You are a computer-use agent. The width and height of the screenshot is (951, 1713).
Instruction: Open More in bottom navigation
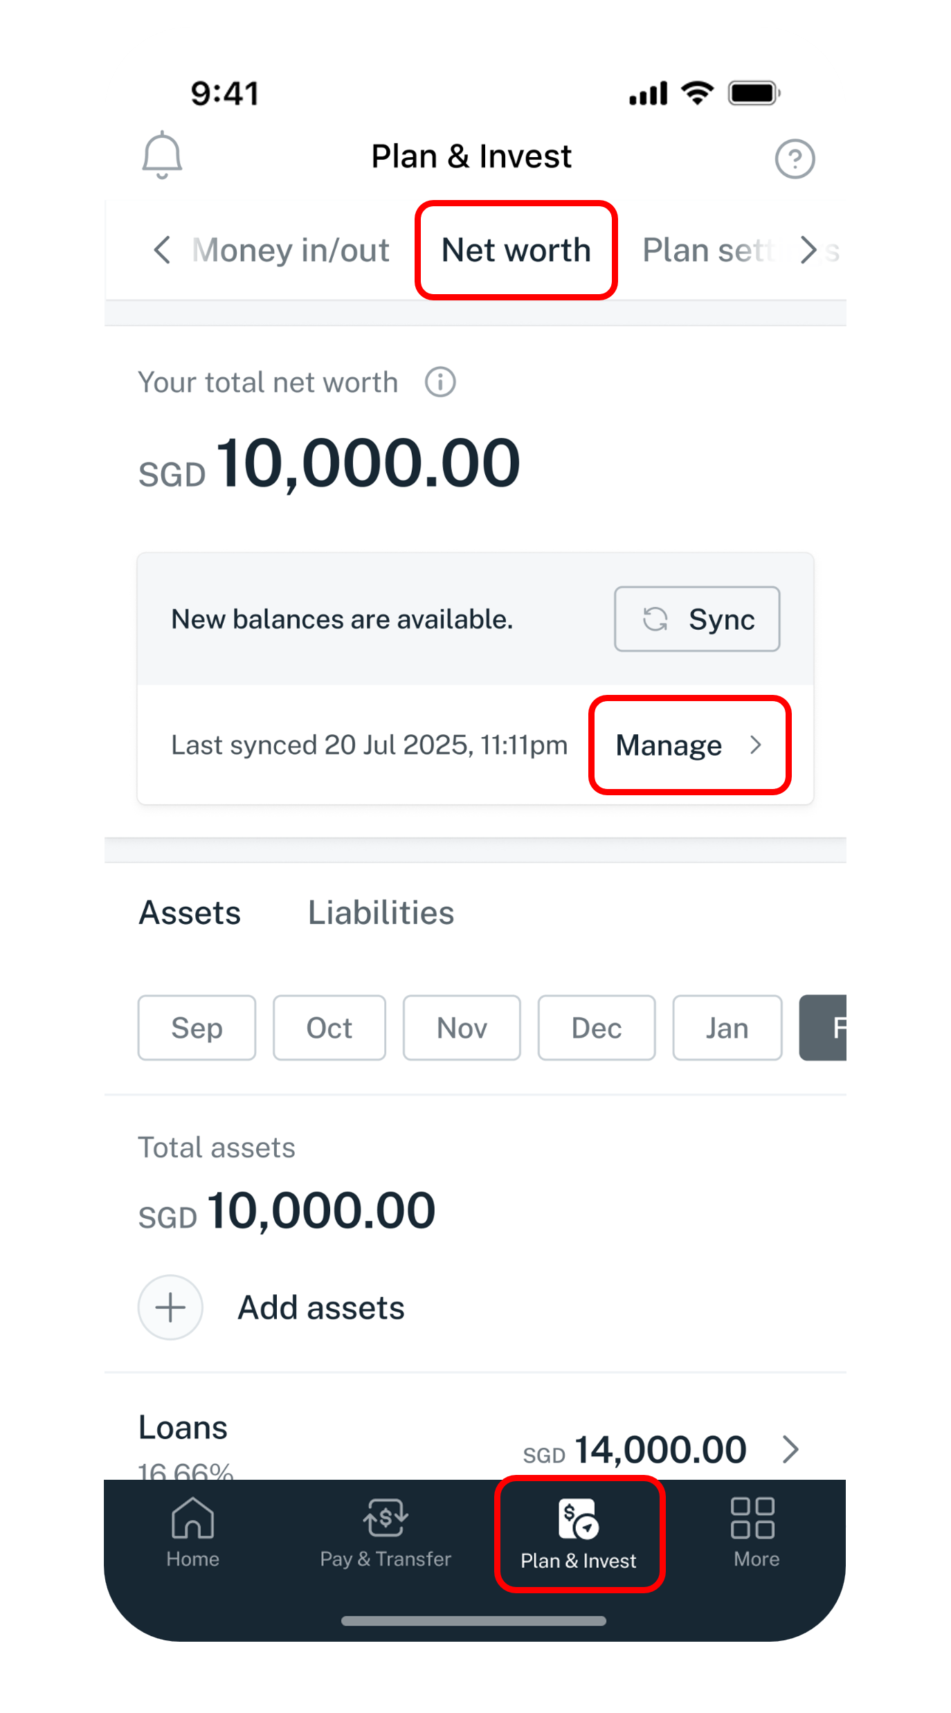(756, 1533)
